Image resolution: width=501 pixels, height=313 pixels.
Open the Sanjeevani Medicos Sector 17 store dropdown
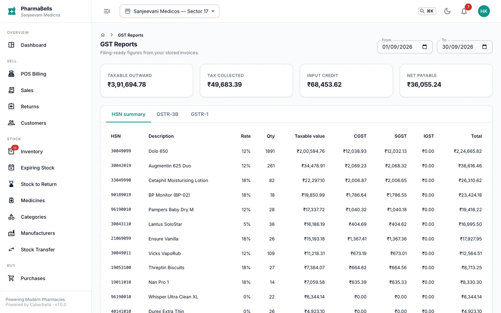[169, 11]
